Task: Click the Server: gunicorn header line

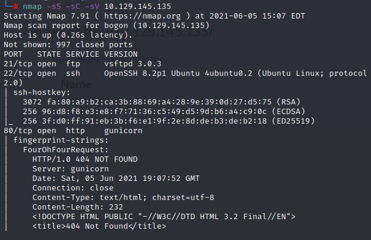Action: 71,169
